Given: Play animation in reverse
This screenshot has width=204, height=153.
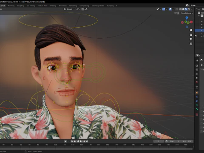Looking at the screenshot, I should pos(78,141).
